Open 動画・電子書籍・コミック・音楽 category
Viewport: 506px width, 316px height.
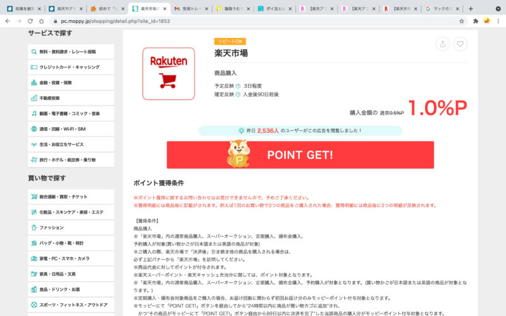click(71, 114)
